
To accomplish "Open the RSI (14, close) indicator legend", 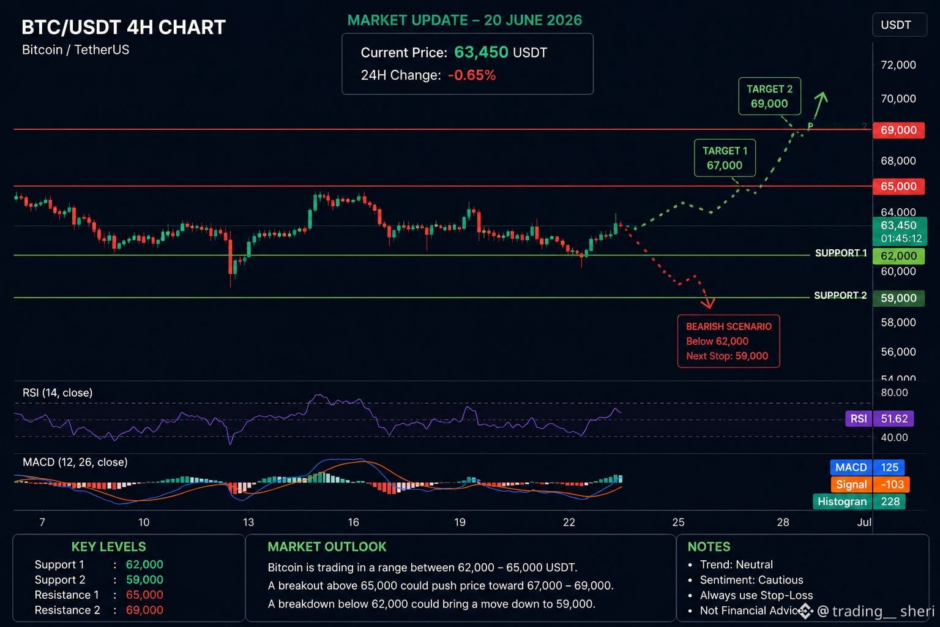I will (x=58, y=392).
